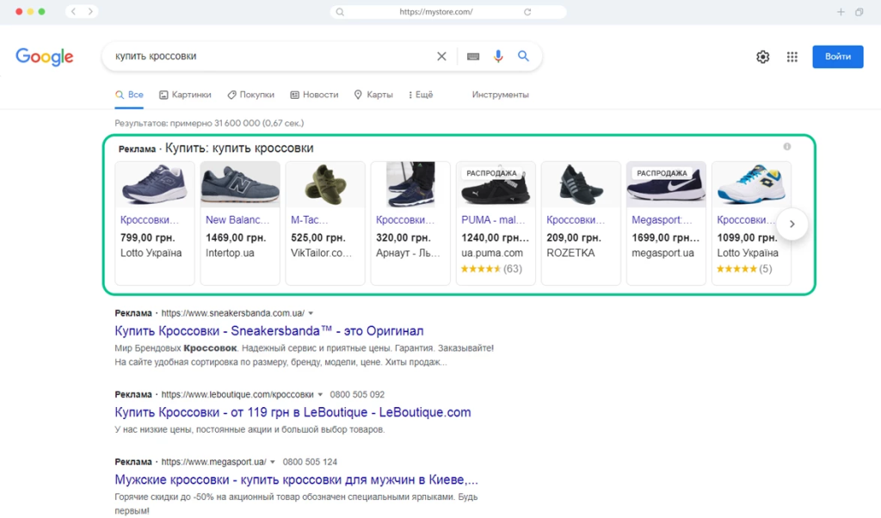
Task: Click the blue magnifier search icon
Action: (x=523, y=57)
